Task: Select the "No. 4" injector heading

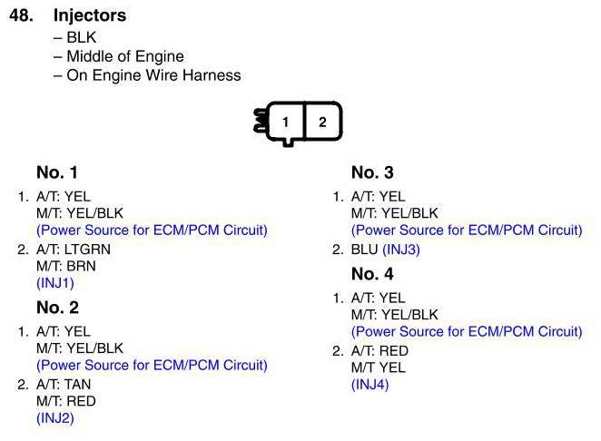Action: click(x=372, y=274)
